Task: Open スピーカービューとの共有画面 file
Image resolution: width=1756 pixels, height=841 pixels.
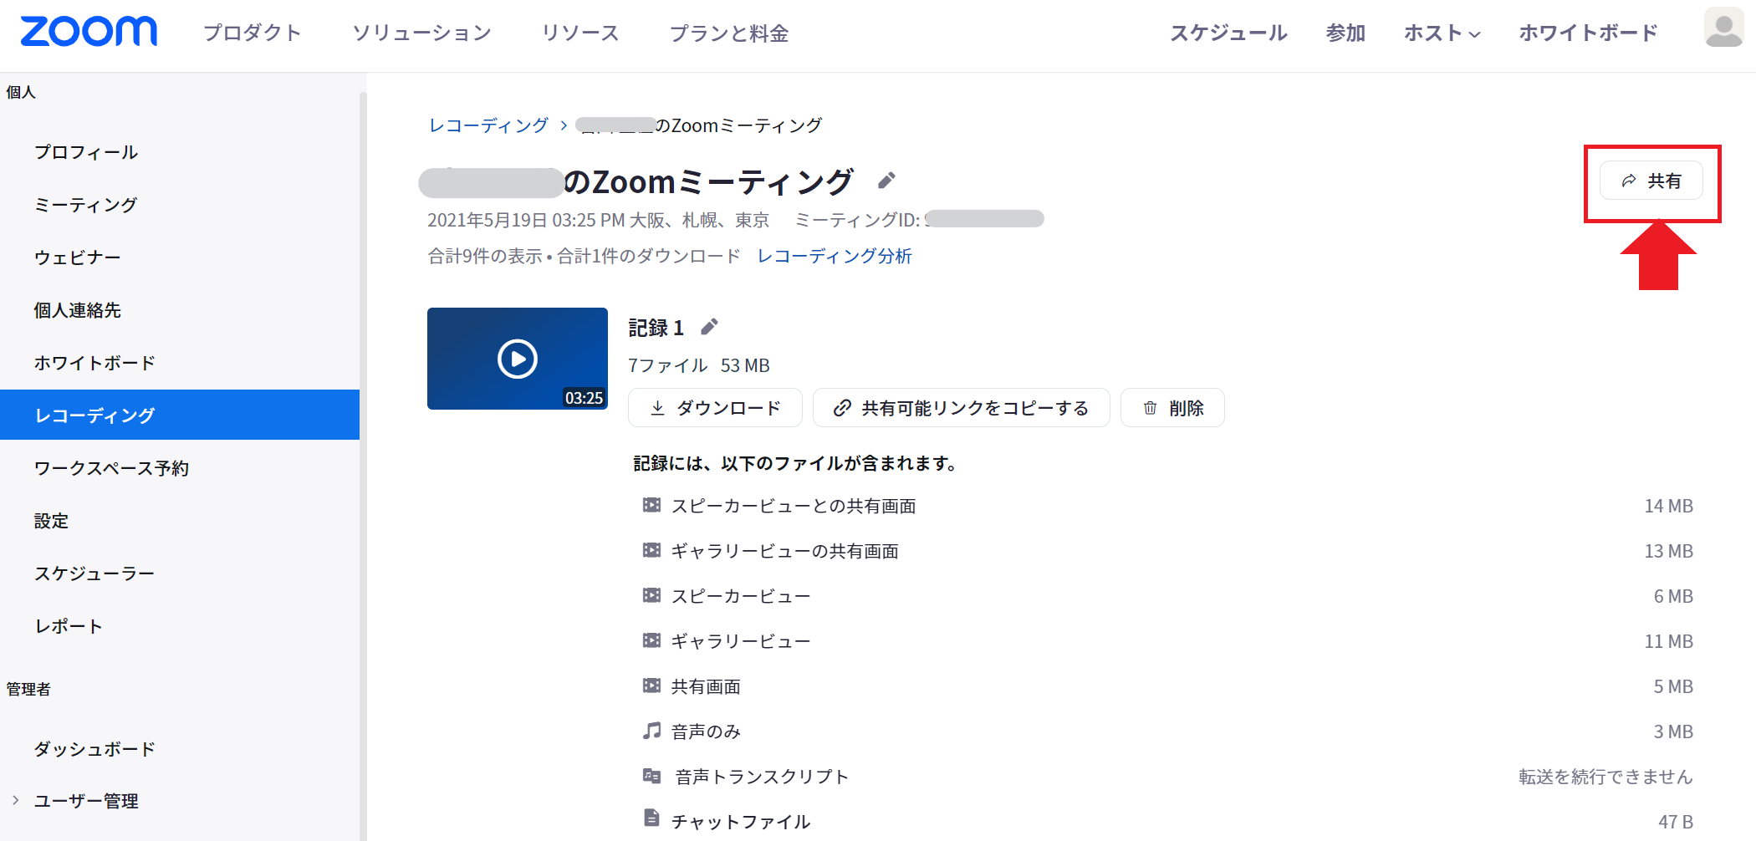Action: pyautogui.click(x=794, y=506)
